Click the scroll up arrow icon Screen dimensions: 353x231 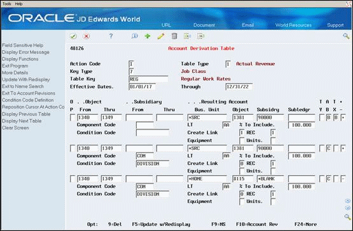348,201
